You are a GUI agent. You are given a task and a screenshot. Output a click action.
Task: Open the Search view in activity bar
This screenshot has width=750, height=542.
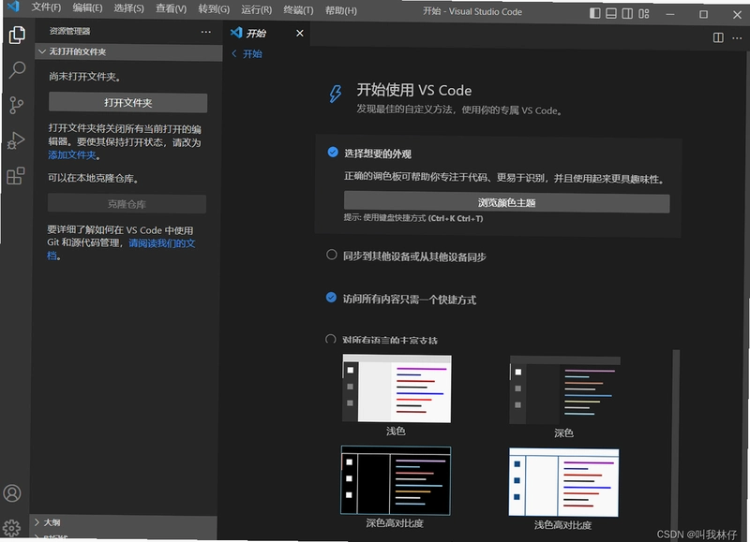point(17,69)
